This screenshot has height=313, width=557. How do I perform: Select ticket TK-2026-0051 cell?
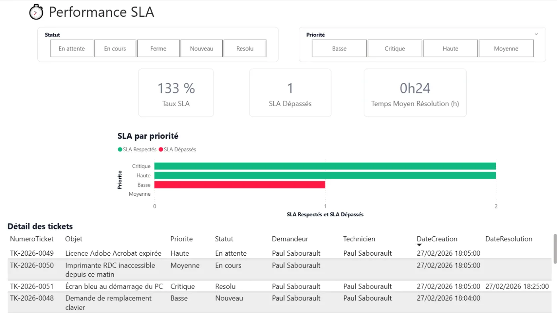(32, 286)
